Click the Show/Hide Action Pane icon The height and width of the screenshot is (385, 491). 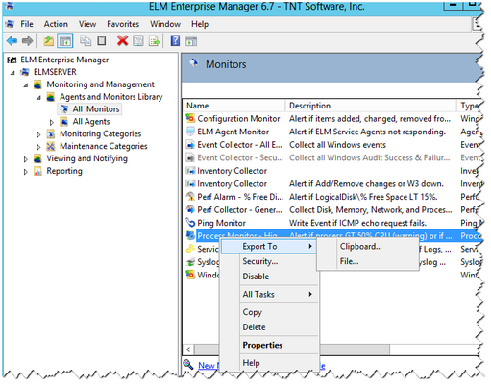coord(191,41)
